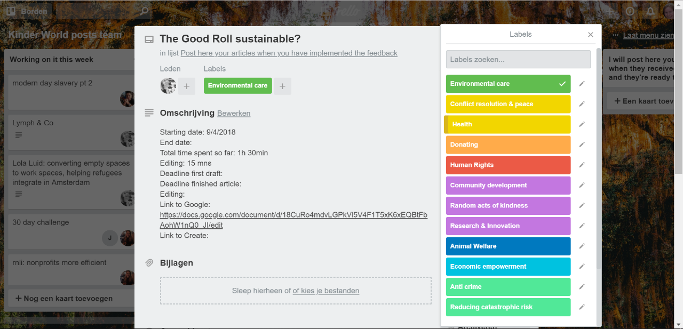
Task: Apply the Donating label
Action: (509, 145)
